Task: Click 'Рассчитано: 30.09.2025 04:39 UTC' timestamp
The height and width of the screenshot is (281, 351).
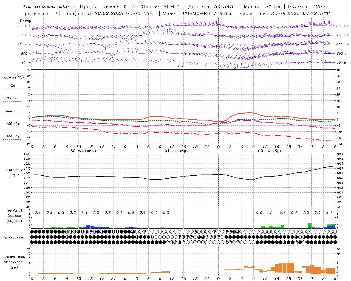Action: tap(285, 13)
